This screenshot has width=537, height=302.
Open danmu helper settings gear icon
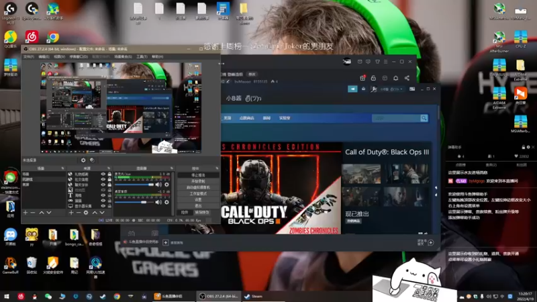(x=528, y=147)
